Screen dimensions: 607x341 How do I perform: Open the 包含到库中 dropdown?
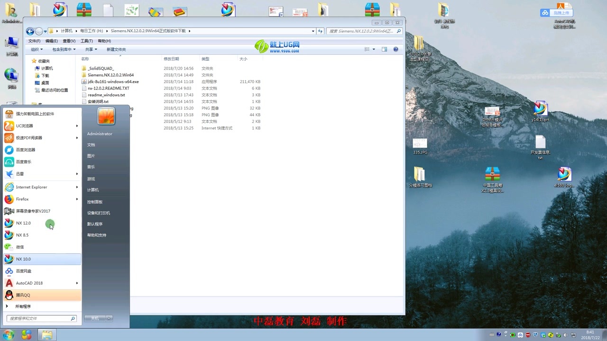click(64, 49)
